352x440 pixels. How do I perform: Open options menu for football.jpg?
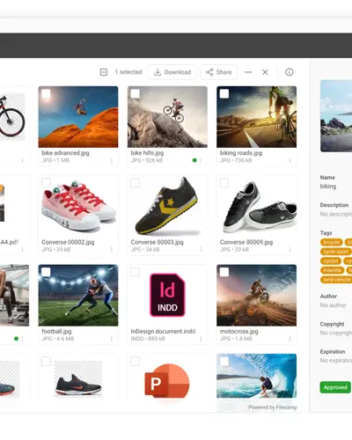click(112, 339)
